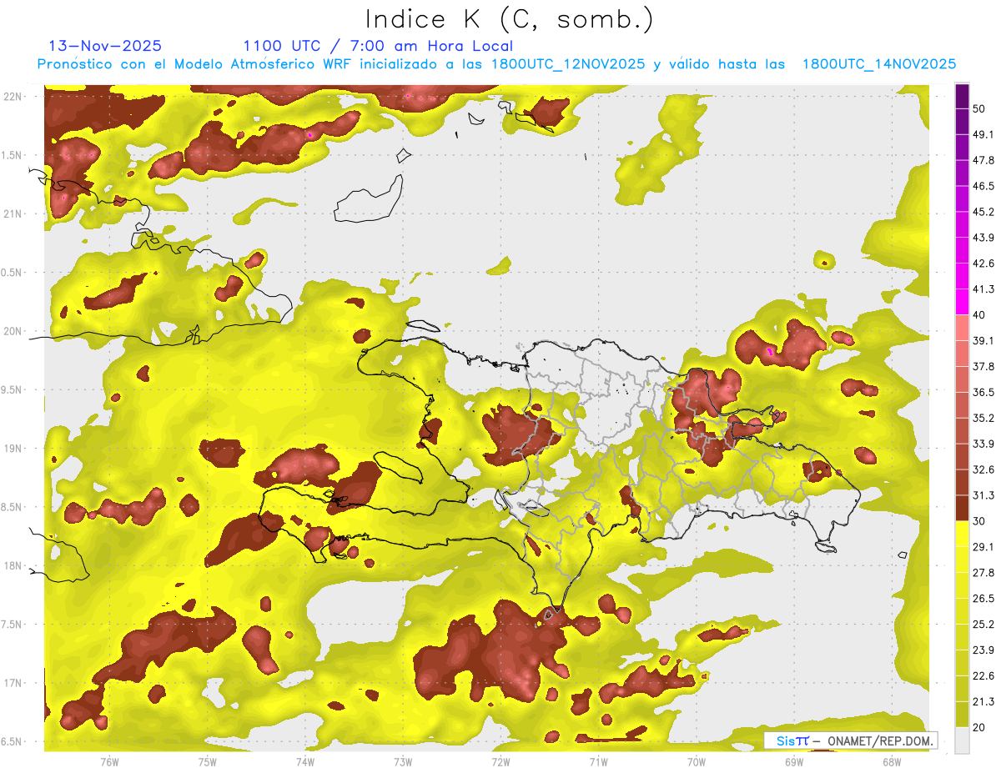This screenshot has width=1001, height=773.
Task: Click the color scale value "36.5"
Action: [x=983, y=392]
